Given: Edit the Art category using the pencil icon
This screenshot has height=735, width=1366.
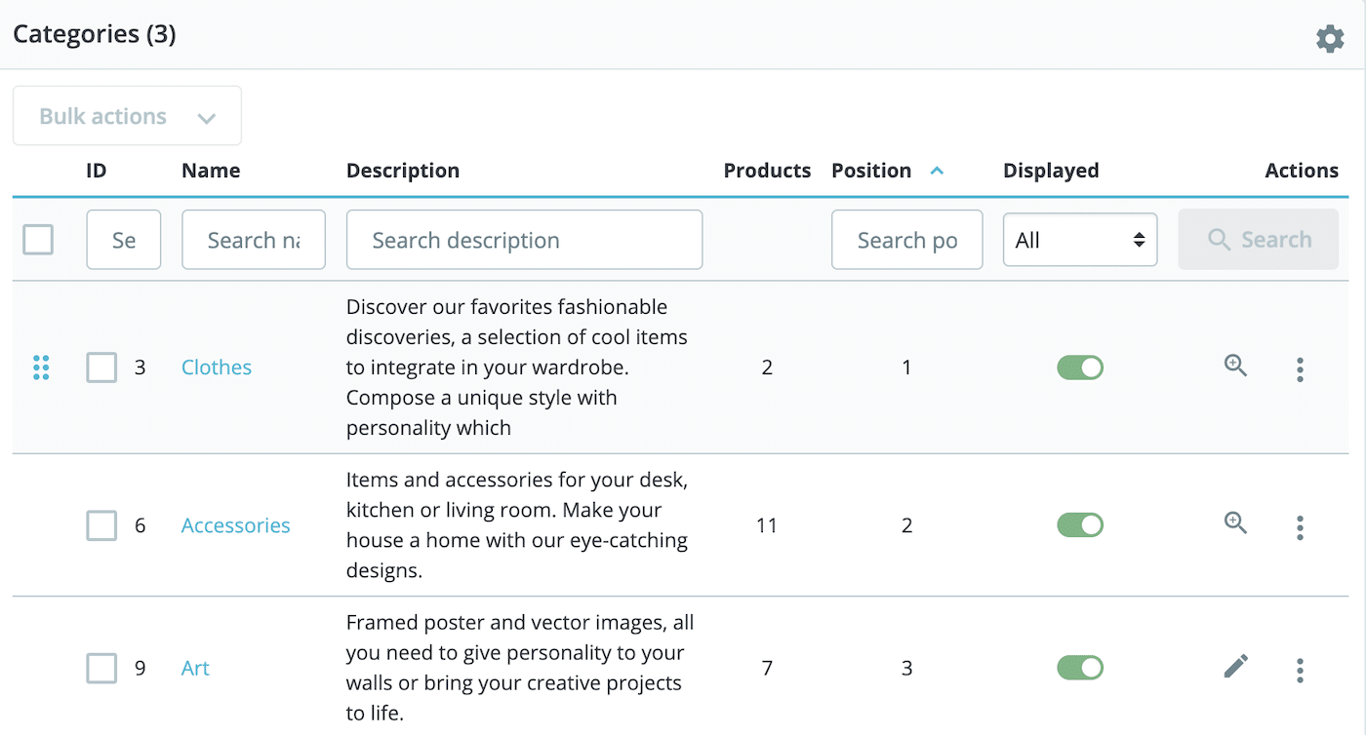Looking at the screenshot, I should coord(1234,667).
